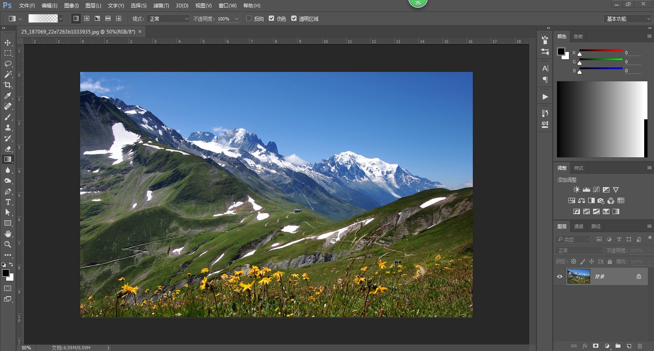
Task: Open the 不透明度 opacity dropdown arrow
Action: (236, 19)
